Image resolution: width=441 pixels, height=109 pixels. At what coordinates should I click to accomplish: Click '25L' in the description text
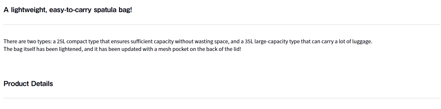61,41
